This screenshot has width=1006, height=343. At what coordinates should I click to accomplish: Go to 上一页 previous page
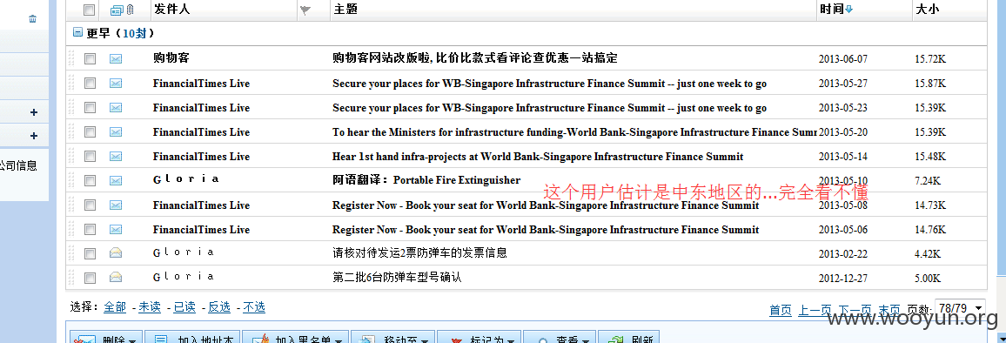[x=815, y=311]
